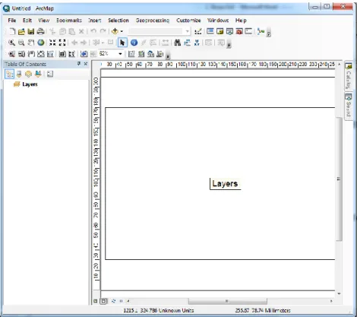Switch to Data View button

(x=96, y=301)
